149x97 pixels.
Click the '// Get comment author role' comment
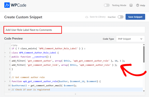28,77
